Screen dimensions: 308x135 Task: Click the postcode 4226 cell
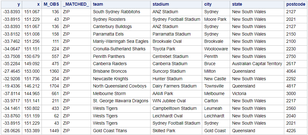pyautogui.click(x=291, y=131)
